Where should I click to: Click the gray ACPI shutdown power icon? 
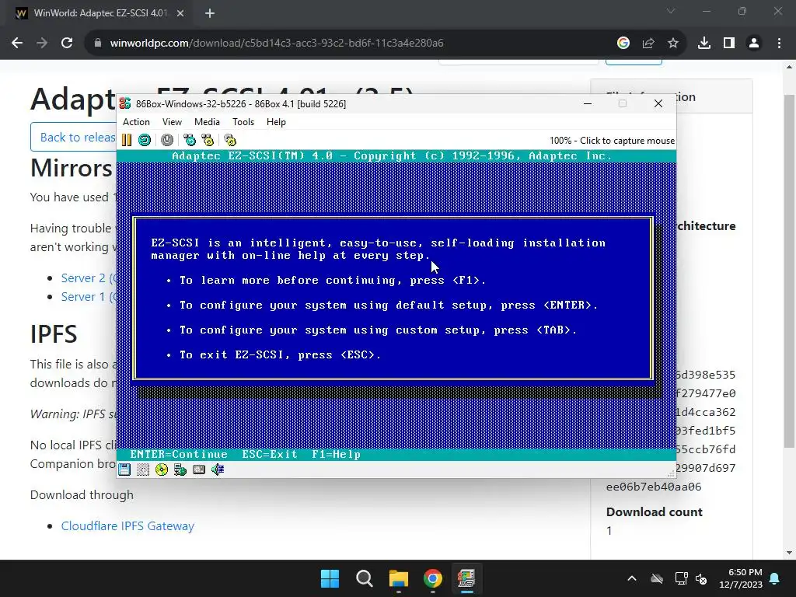tap(167, 140)
